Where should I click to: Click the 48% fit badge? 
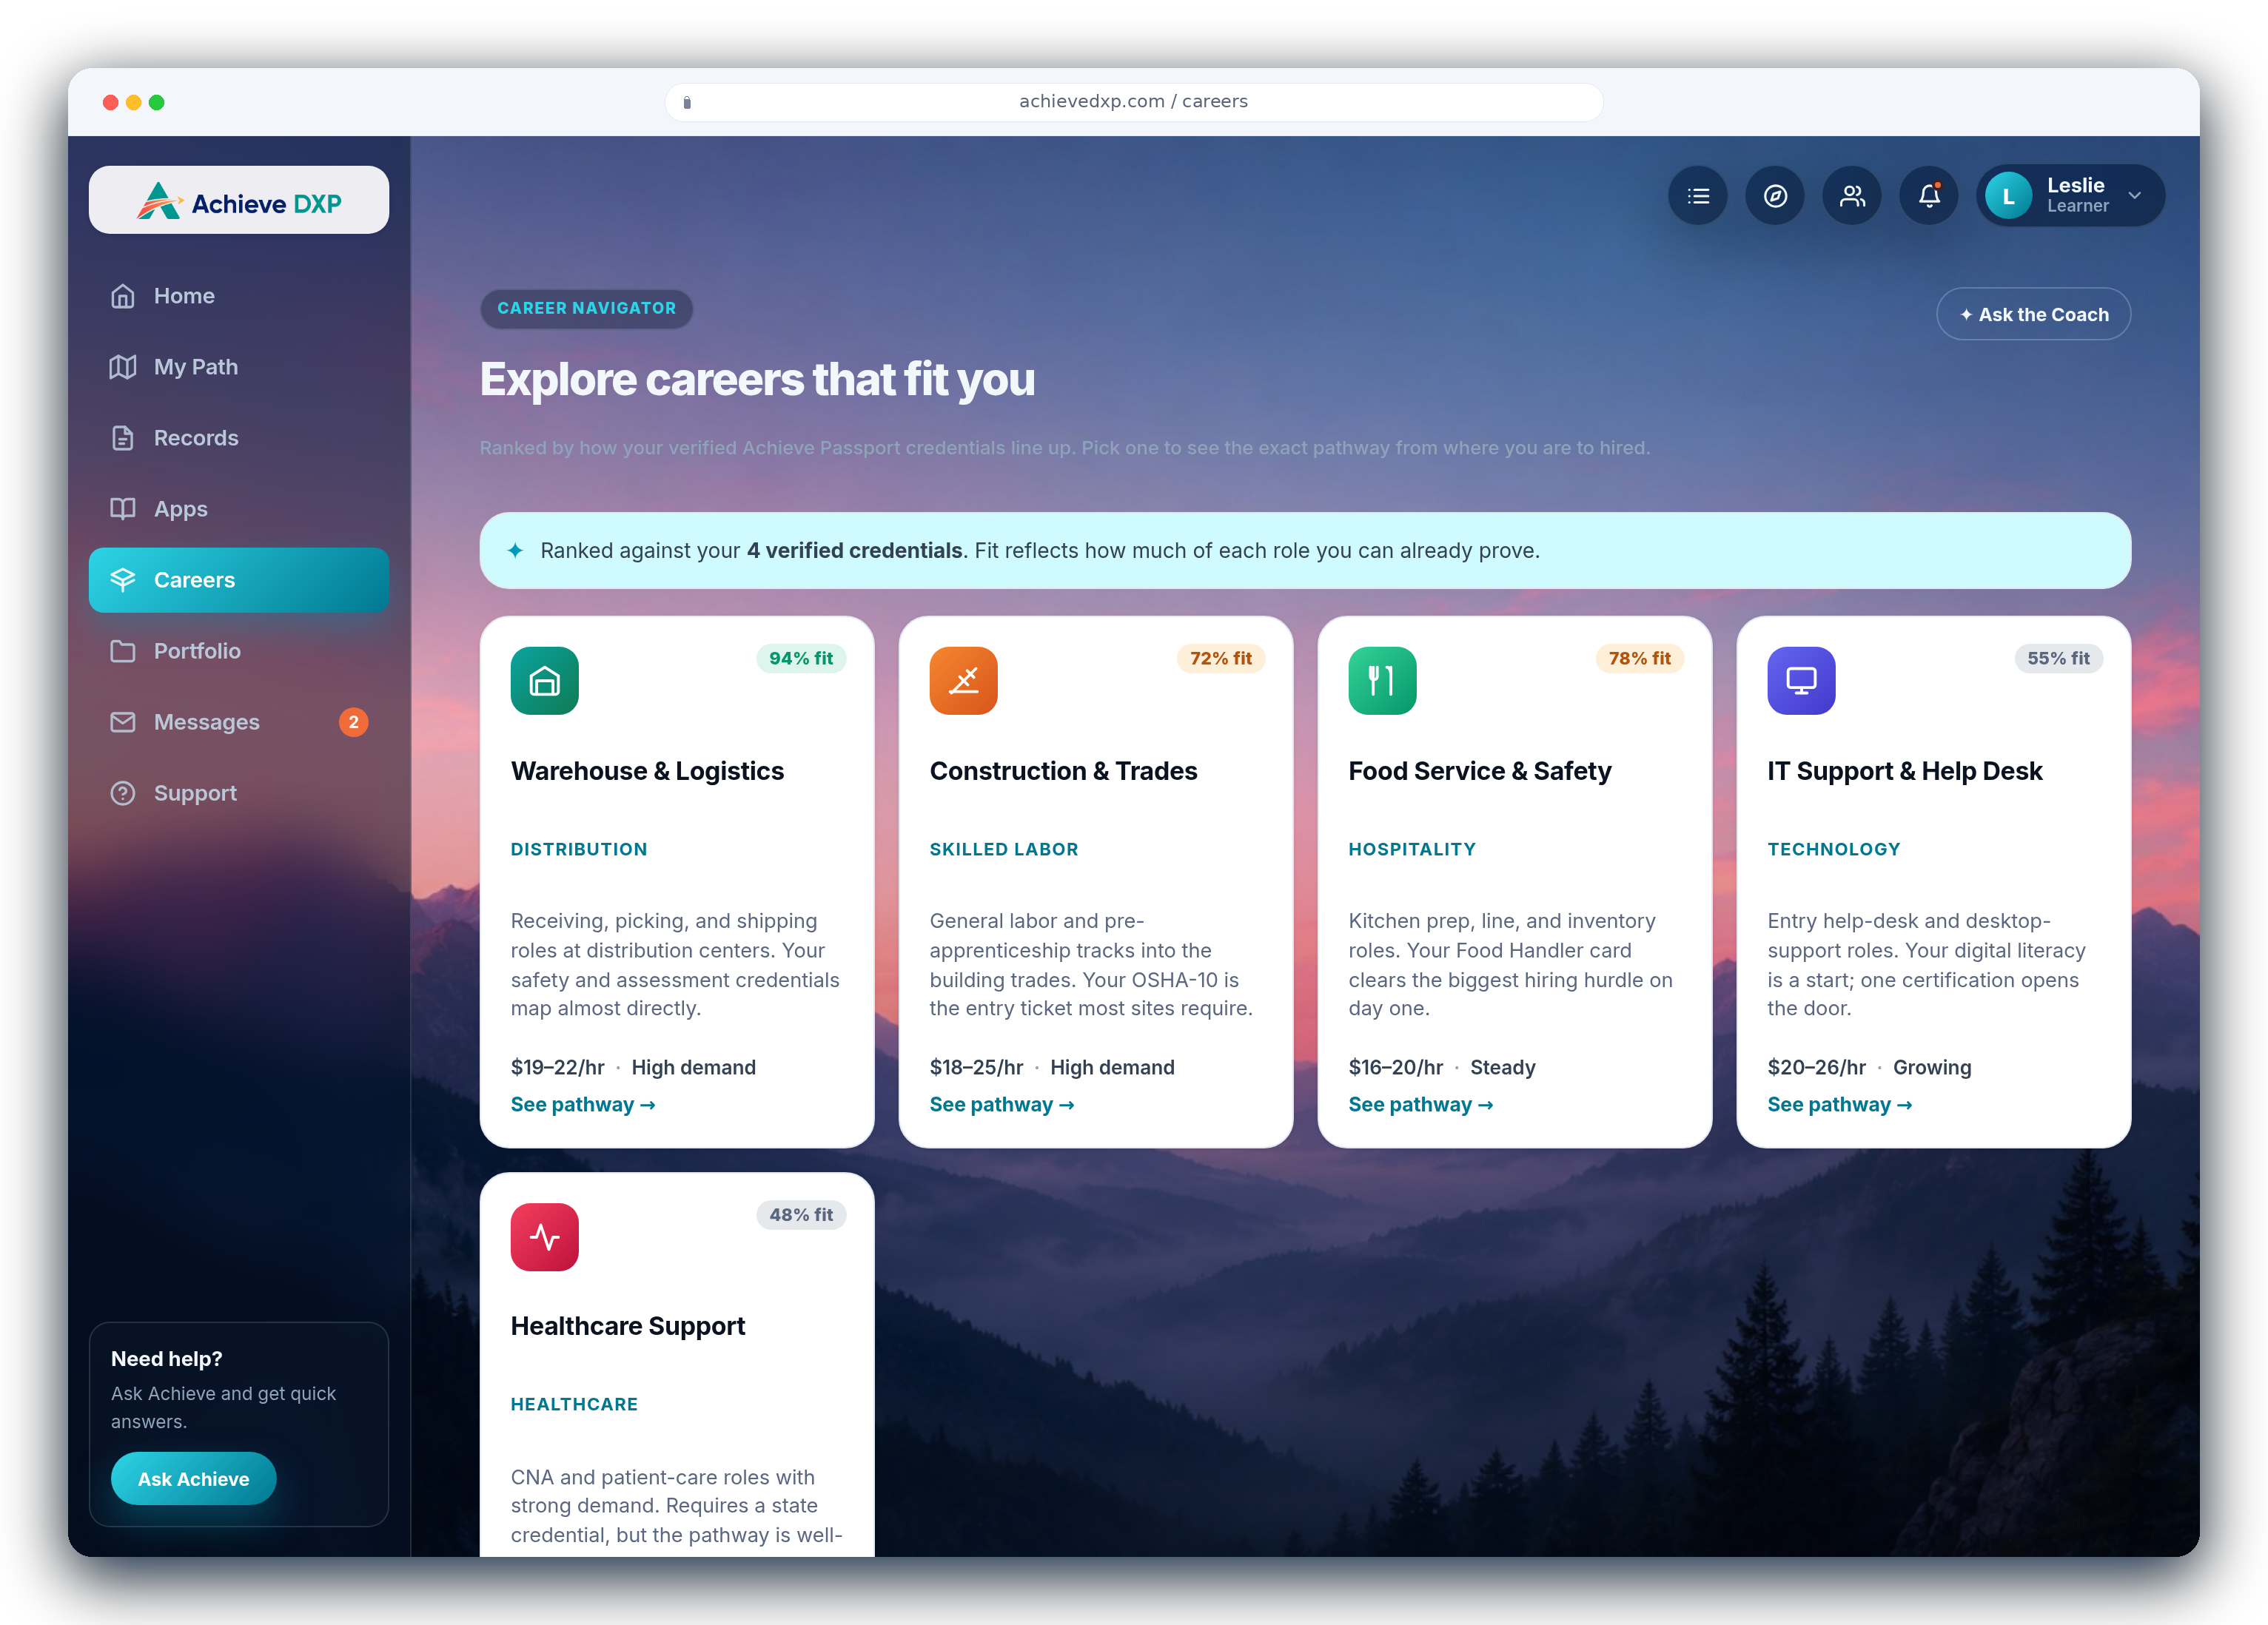[x=801, y=1215]
